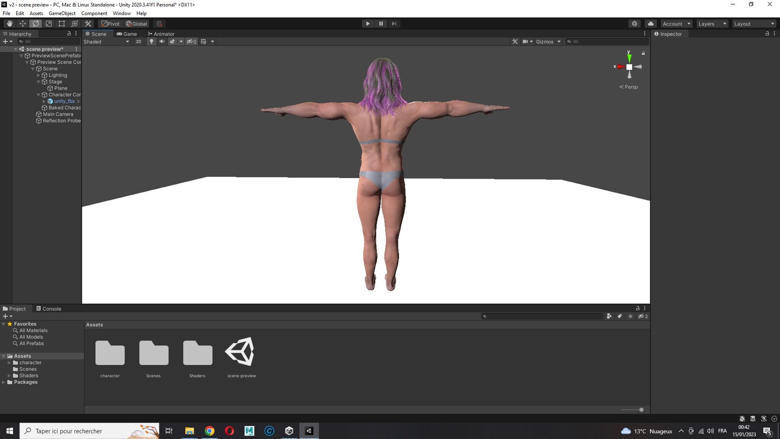
Task: Start Play mode
Action: [367, 24]
